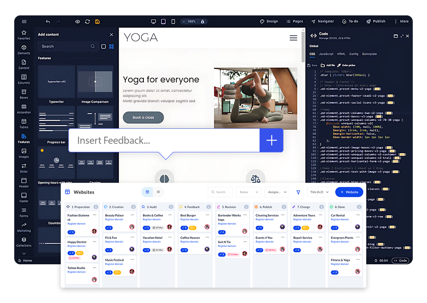Open Collections in the sidebar
Image resolution: width=427 pixels, height=303 pixels.
click(24, 242)
